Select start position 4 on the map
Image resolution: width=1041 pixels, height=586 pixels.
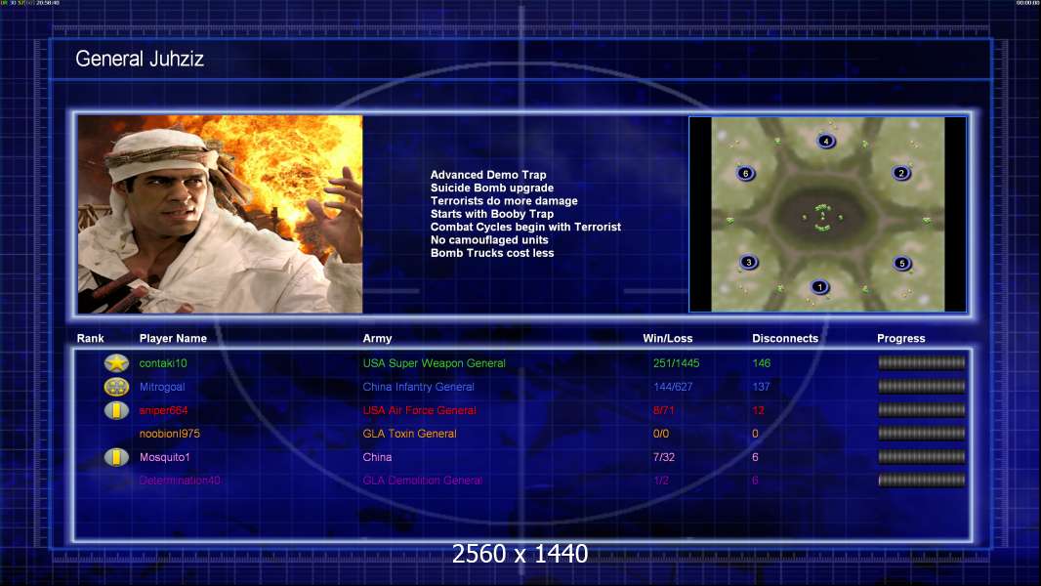(826, 141)
